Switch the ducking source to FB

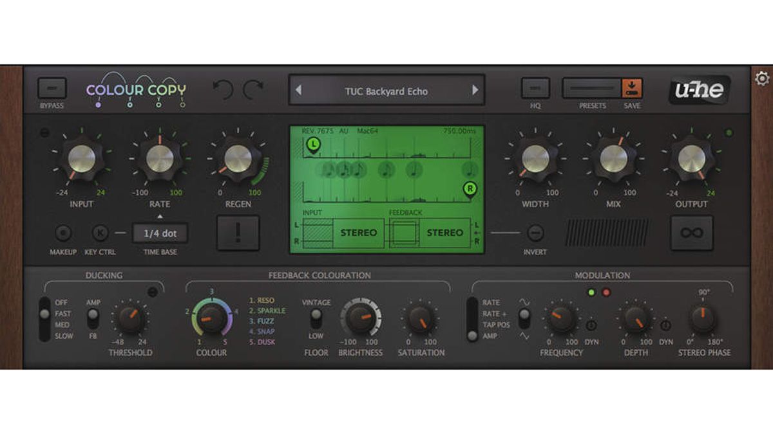tap(93, 327)
